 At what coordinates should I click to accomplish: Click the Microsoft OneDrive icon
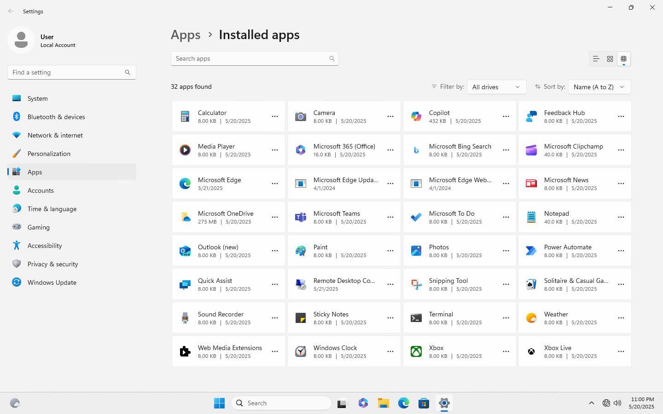click(x=185, y=217)
